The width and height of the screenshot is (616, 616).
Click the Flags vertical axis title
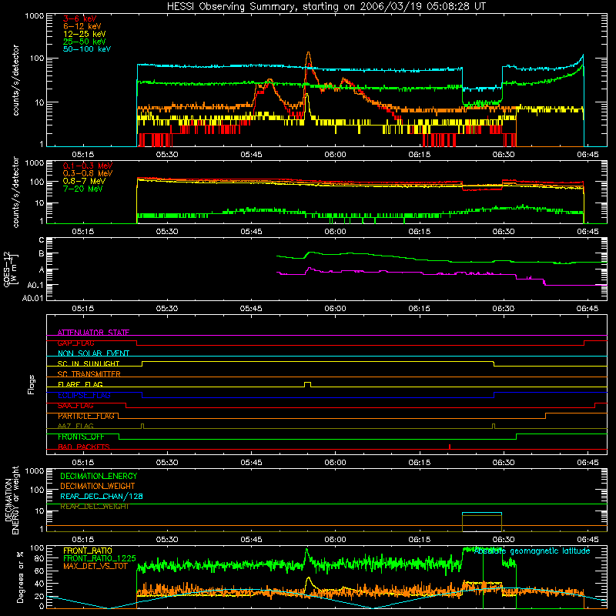(32, 384)
